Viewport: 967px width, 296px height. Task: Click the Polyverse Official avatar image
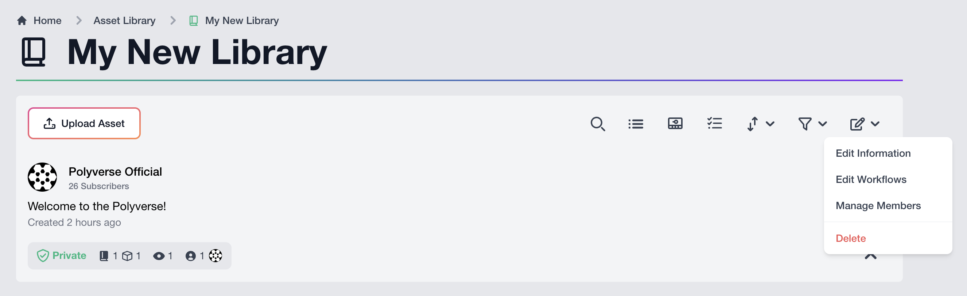pyautogui.click(x=42, y=177)
